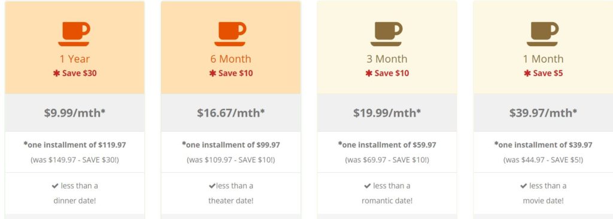613x219 pixels.
Task: Click the checkmark before theater date text
Action: pos(213,186)
